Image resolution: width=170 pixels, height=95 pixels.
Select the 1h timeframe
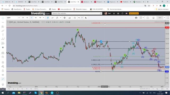[x=27, y=18]
